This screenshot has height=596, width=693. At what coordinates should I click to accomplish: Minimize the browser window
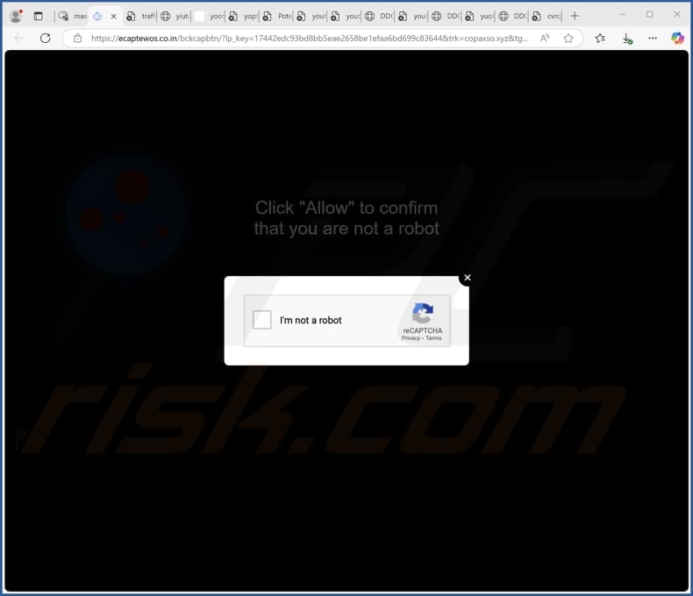[x=622, y=15]
